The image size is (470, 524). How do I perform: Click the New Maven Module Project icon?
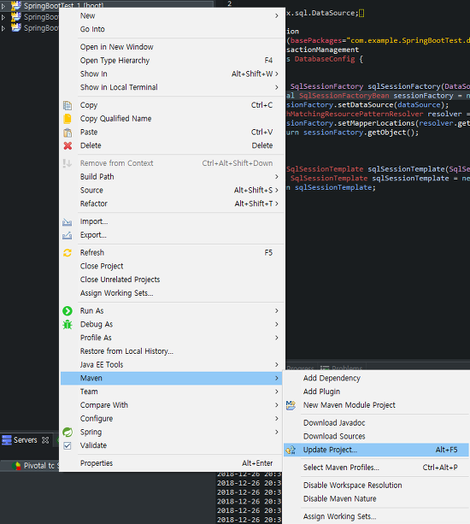(291, 405)
